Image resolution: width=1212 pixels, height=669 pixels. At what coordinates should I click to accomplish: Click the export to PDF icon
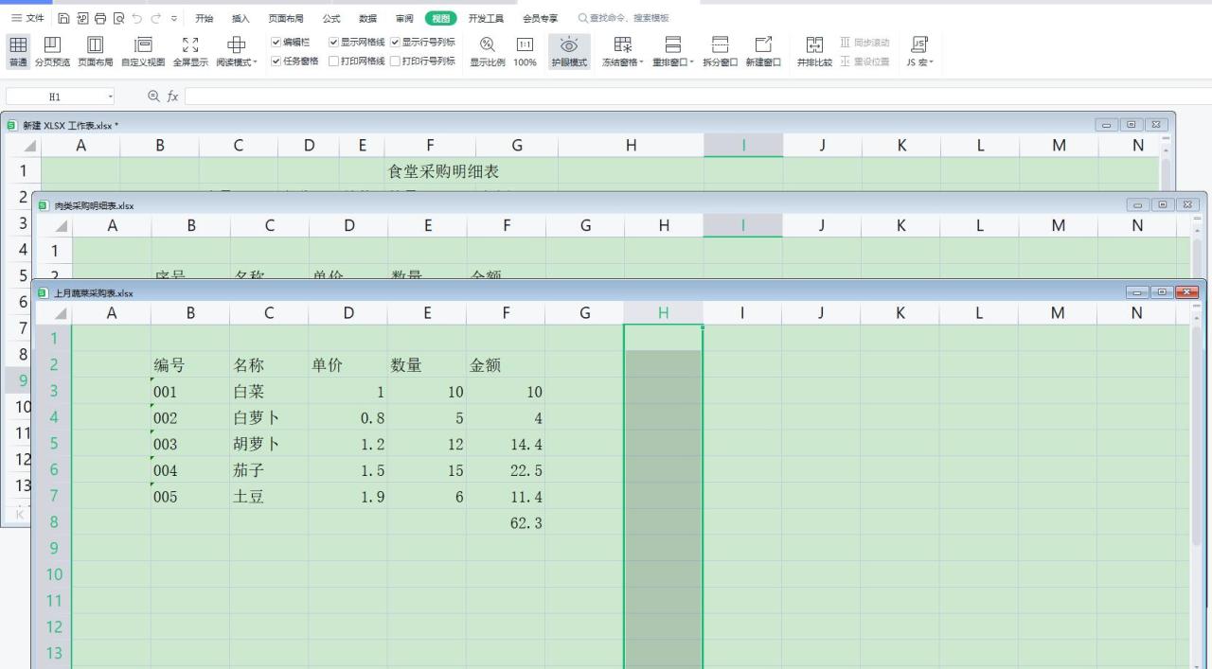81,18
